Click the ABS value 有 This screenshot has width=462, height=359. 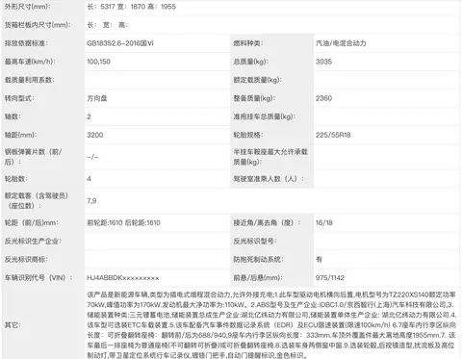tap(319, 259)
